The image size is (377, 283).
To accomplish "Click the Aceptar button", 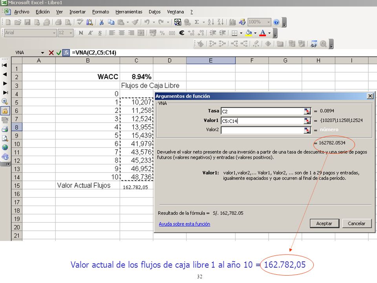I will [324, 223].
